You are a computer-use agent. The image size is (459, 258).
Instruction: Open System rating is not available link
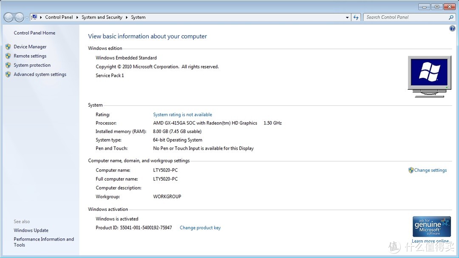coord(182,115)
